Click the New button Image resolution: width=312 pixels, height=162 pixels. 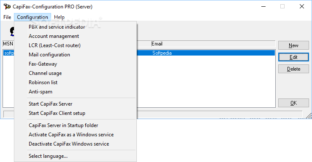coord(293,45)
